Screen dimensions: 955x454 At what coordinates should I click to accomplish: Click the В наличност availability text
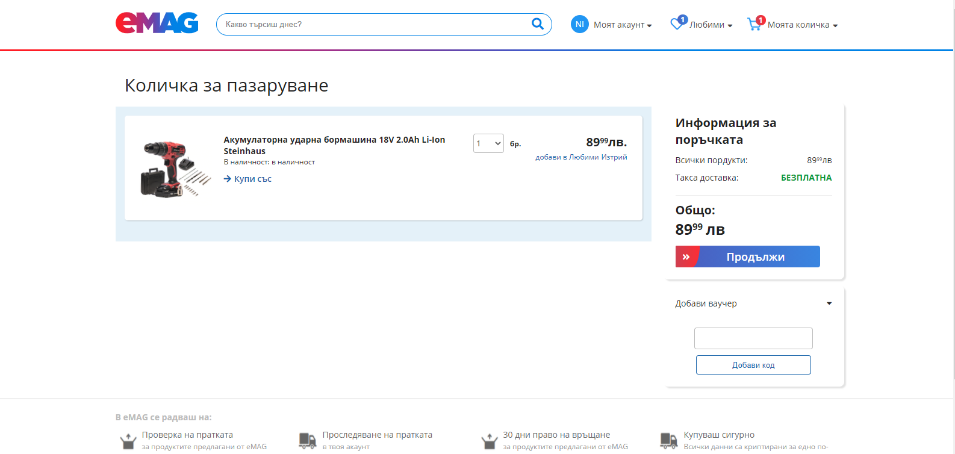coord(269,162)
